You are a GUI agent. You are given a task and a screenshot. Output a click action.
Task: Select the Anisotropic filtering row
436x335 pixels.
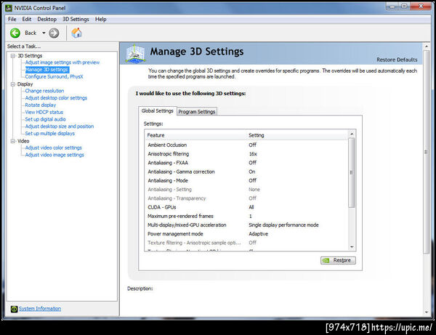[246, 154]
